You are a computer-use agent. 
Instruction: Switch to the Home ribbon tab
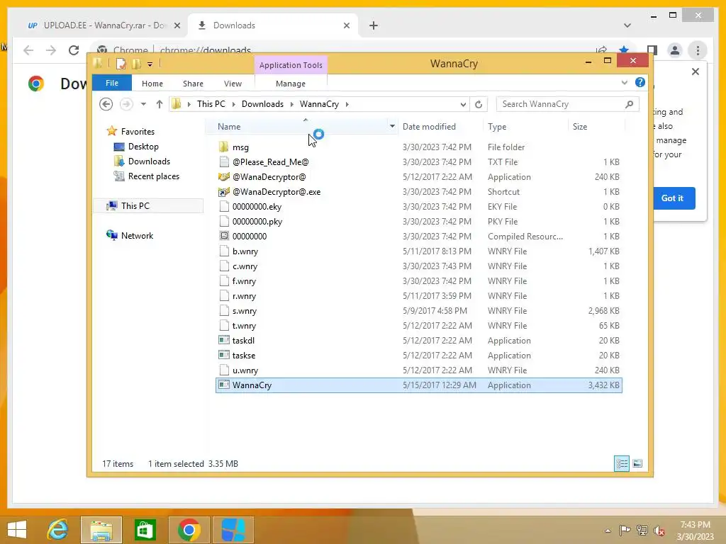(x=152, y=84)
